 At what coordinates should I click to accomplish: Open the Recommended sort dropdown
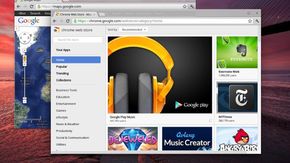point(133,29)
